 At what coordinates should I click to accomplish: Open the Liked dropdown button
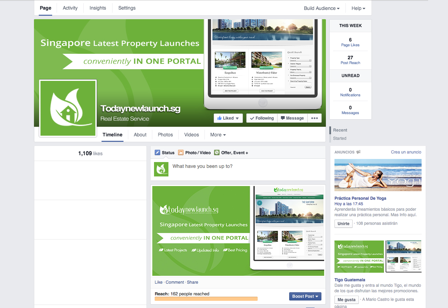tap(228, 118)
